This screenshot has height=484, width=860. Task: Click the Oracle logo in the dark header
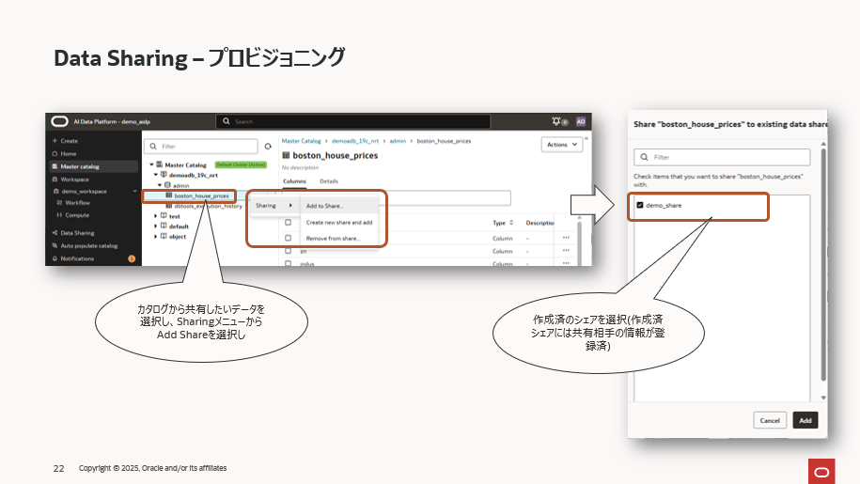(59, 121)
